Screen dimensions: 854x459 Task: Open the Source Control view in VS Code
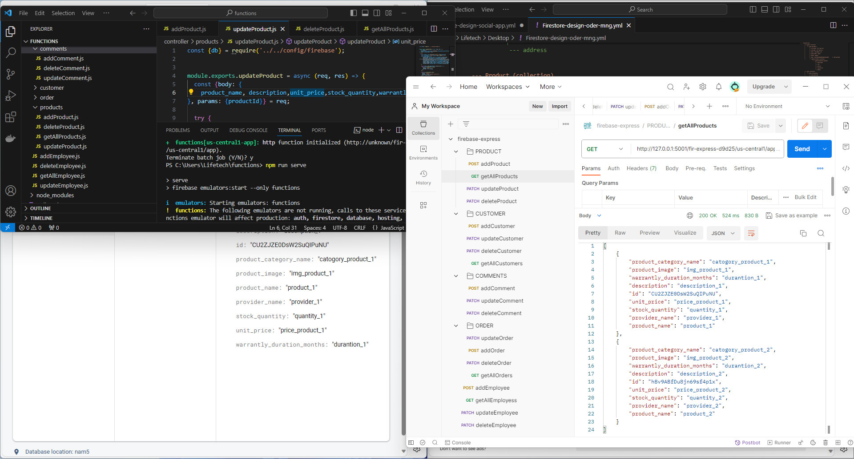11,74
